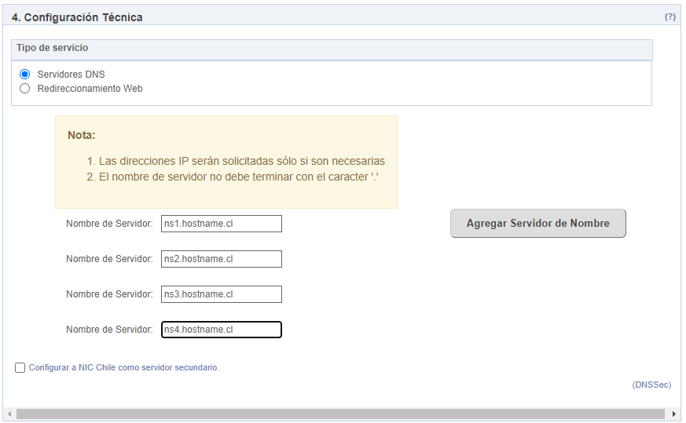Screen dimensions: 686x423
Task: Enable NIC Chile secondary server checkbox
Action: (x=20, y=367)
